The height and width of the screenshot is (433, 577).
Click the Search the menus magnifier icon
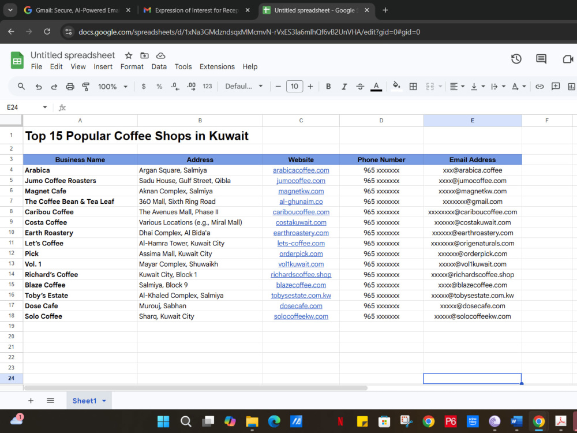21,86
